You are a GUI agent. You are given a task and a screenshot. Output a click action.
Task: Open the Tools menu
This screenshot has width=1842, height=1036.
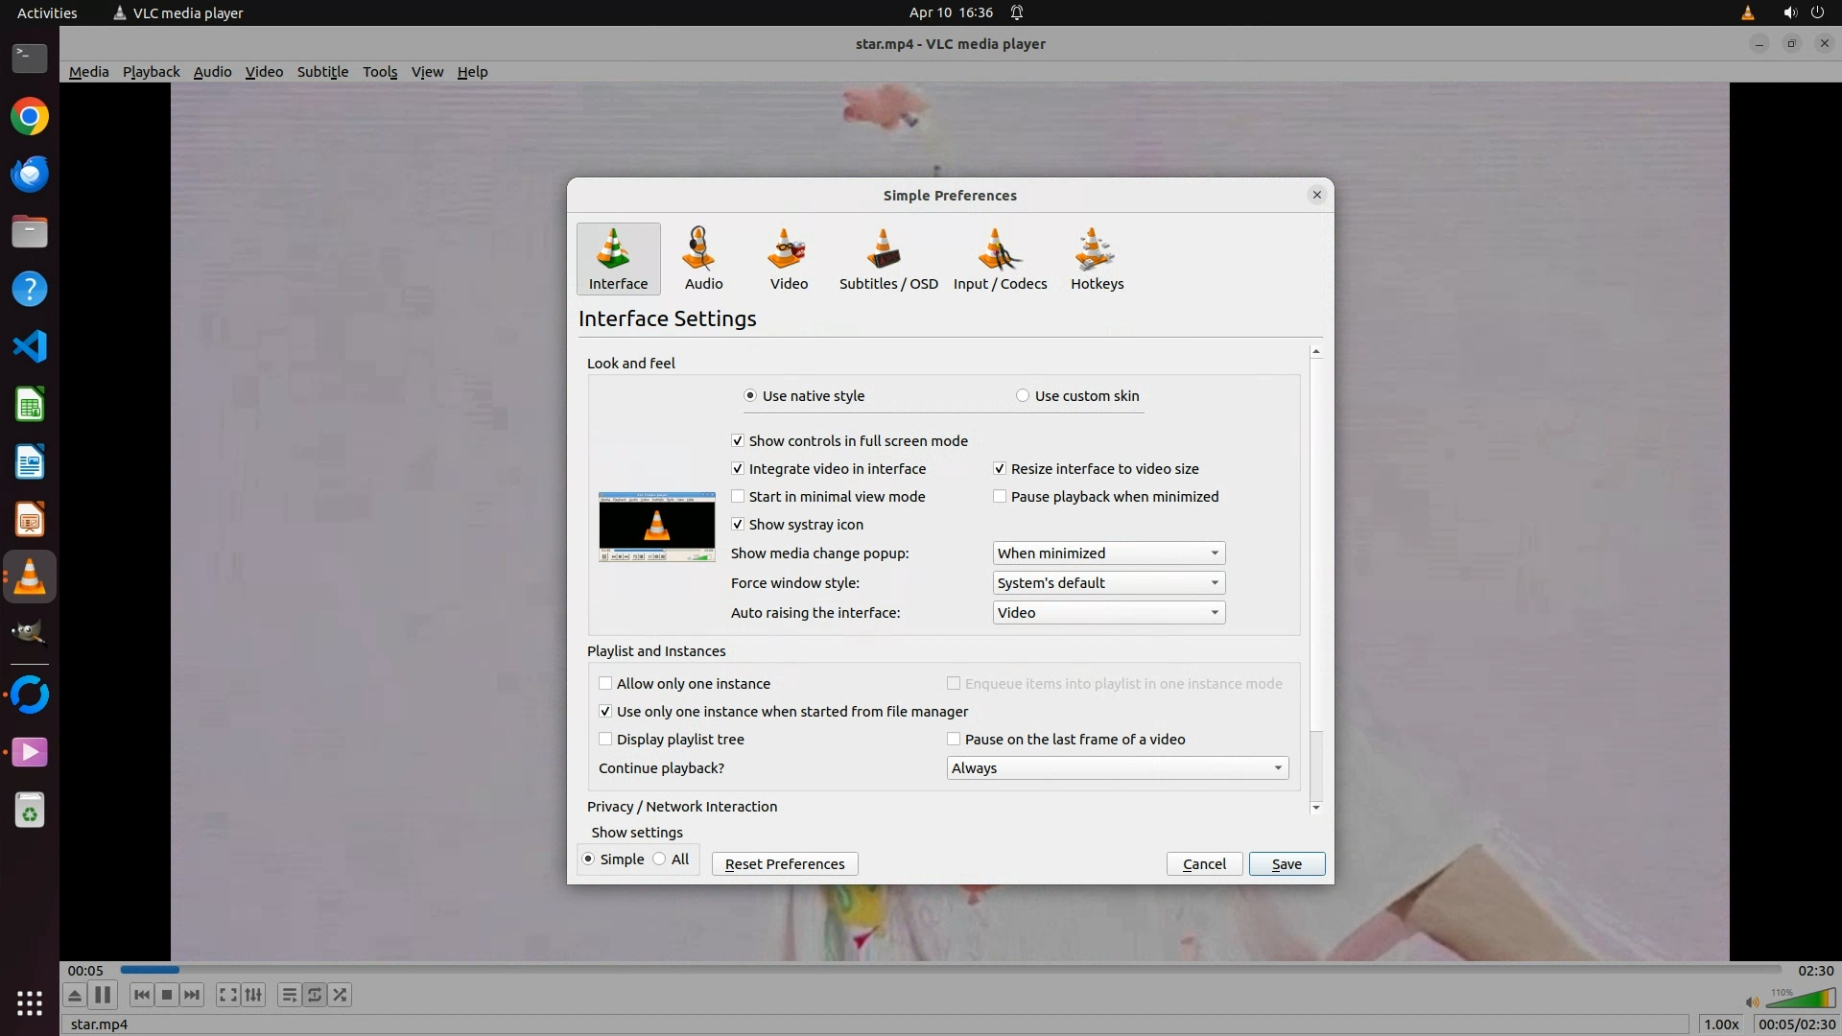[x=379, y=72]
